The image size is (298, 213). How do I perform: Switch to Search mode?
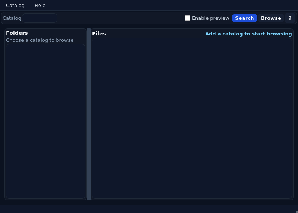(x=244, y=18)
